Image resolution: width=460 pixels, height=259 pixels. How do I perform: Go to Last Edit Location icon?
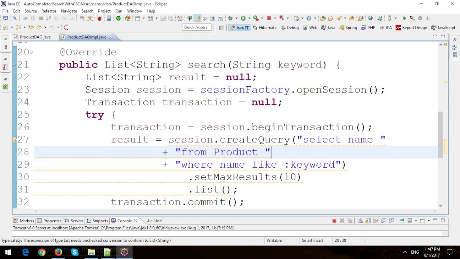31,27
